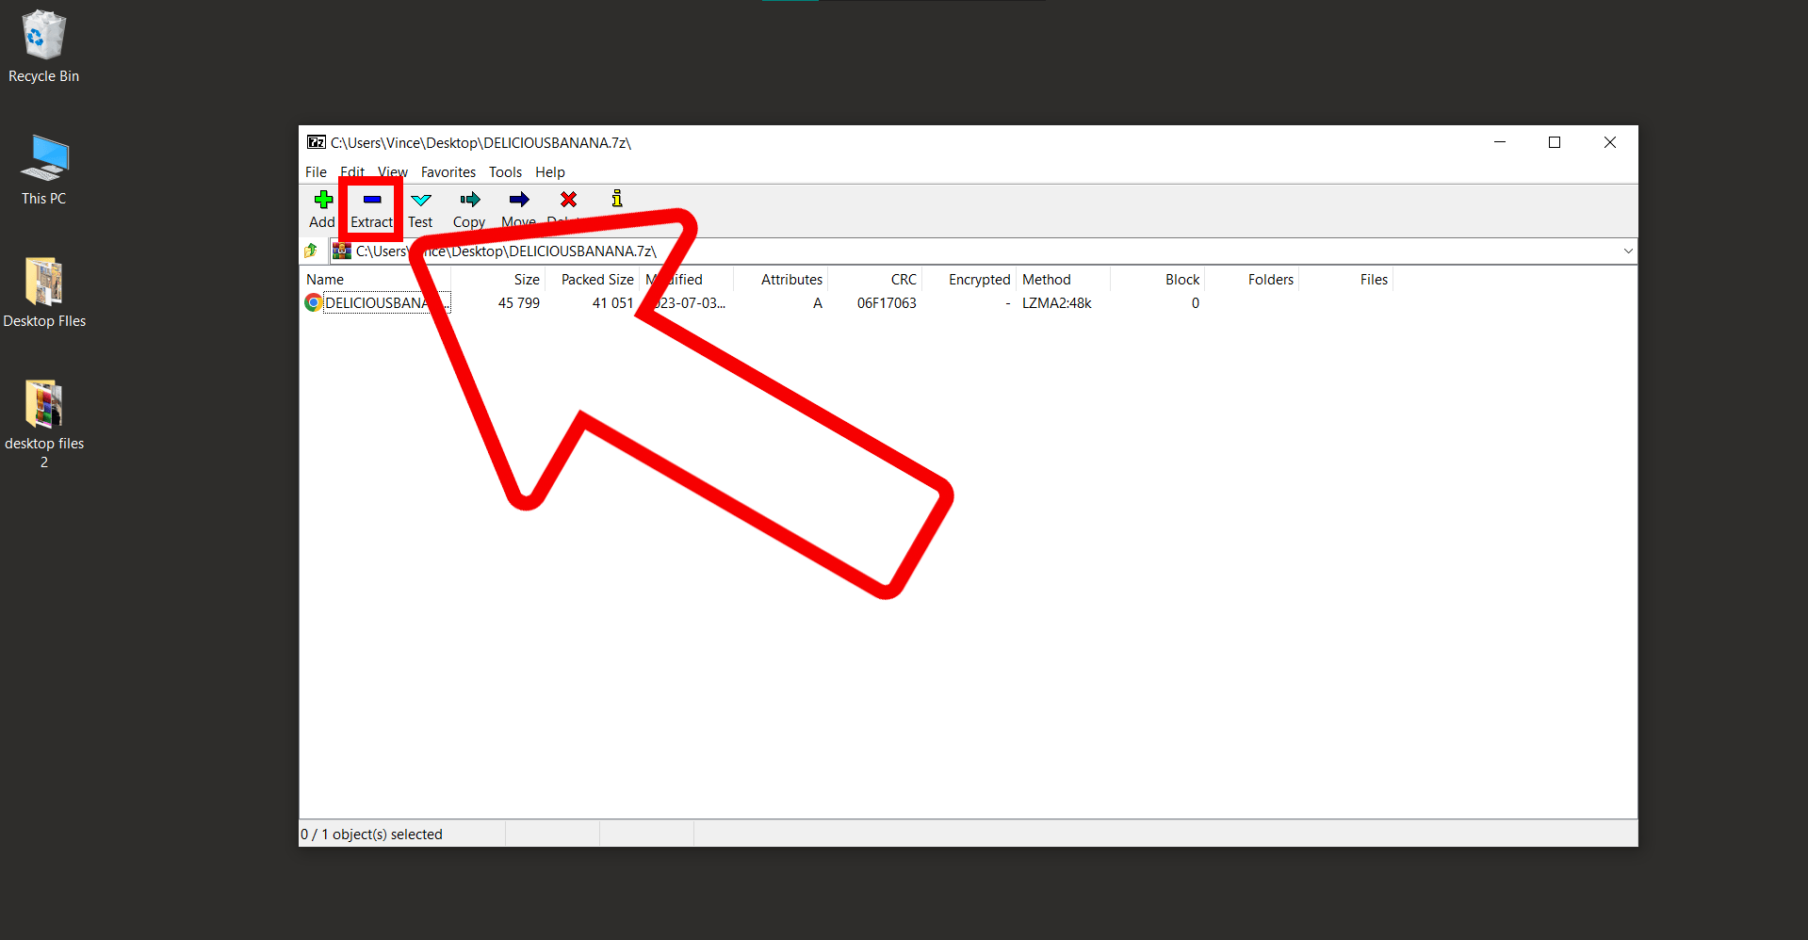Screen dimensions: 1808x940
Task: Click the Move toolbar icon
Action: 518,207
